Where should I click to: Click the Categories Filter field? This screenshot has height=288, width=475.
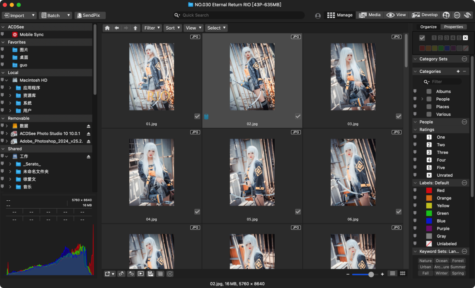(442, 82)
